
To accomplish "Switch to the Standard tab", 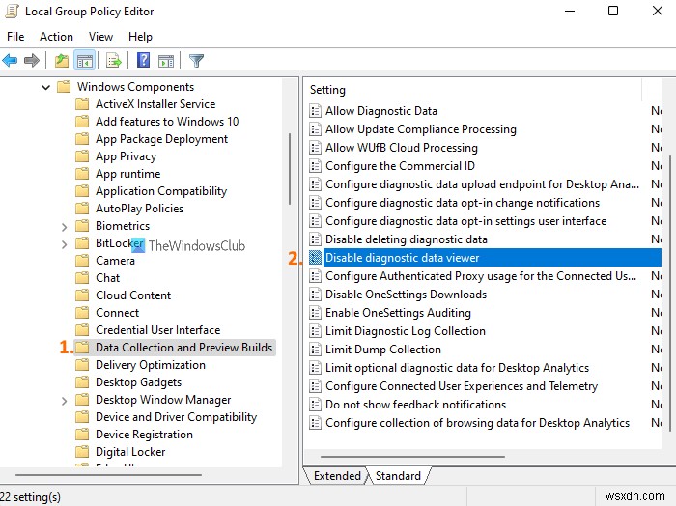I will coord(398,475).
